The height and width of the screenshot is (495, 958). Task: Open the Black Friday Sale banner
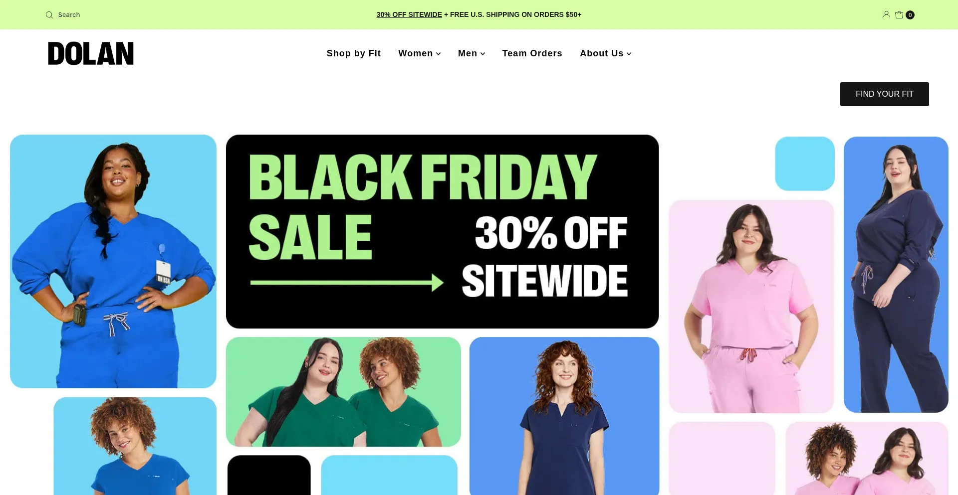tap(442, 231)
